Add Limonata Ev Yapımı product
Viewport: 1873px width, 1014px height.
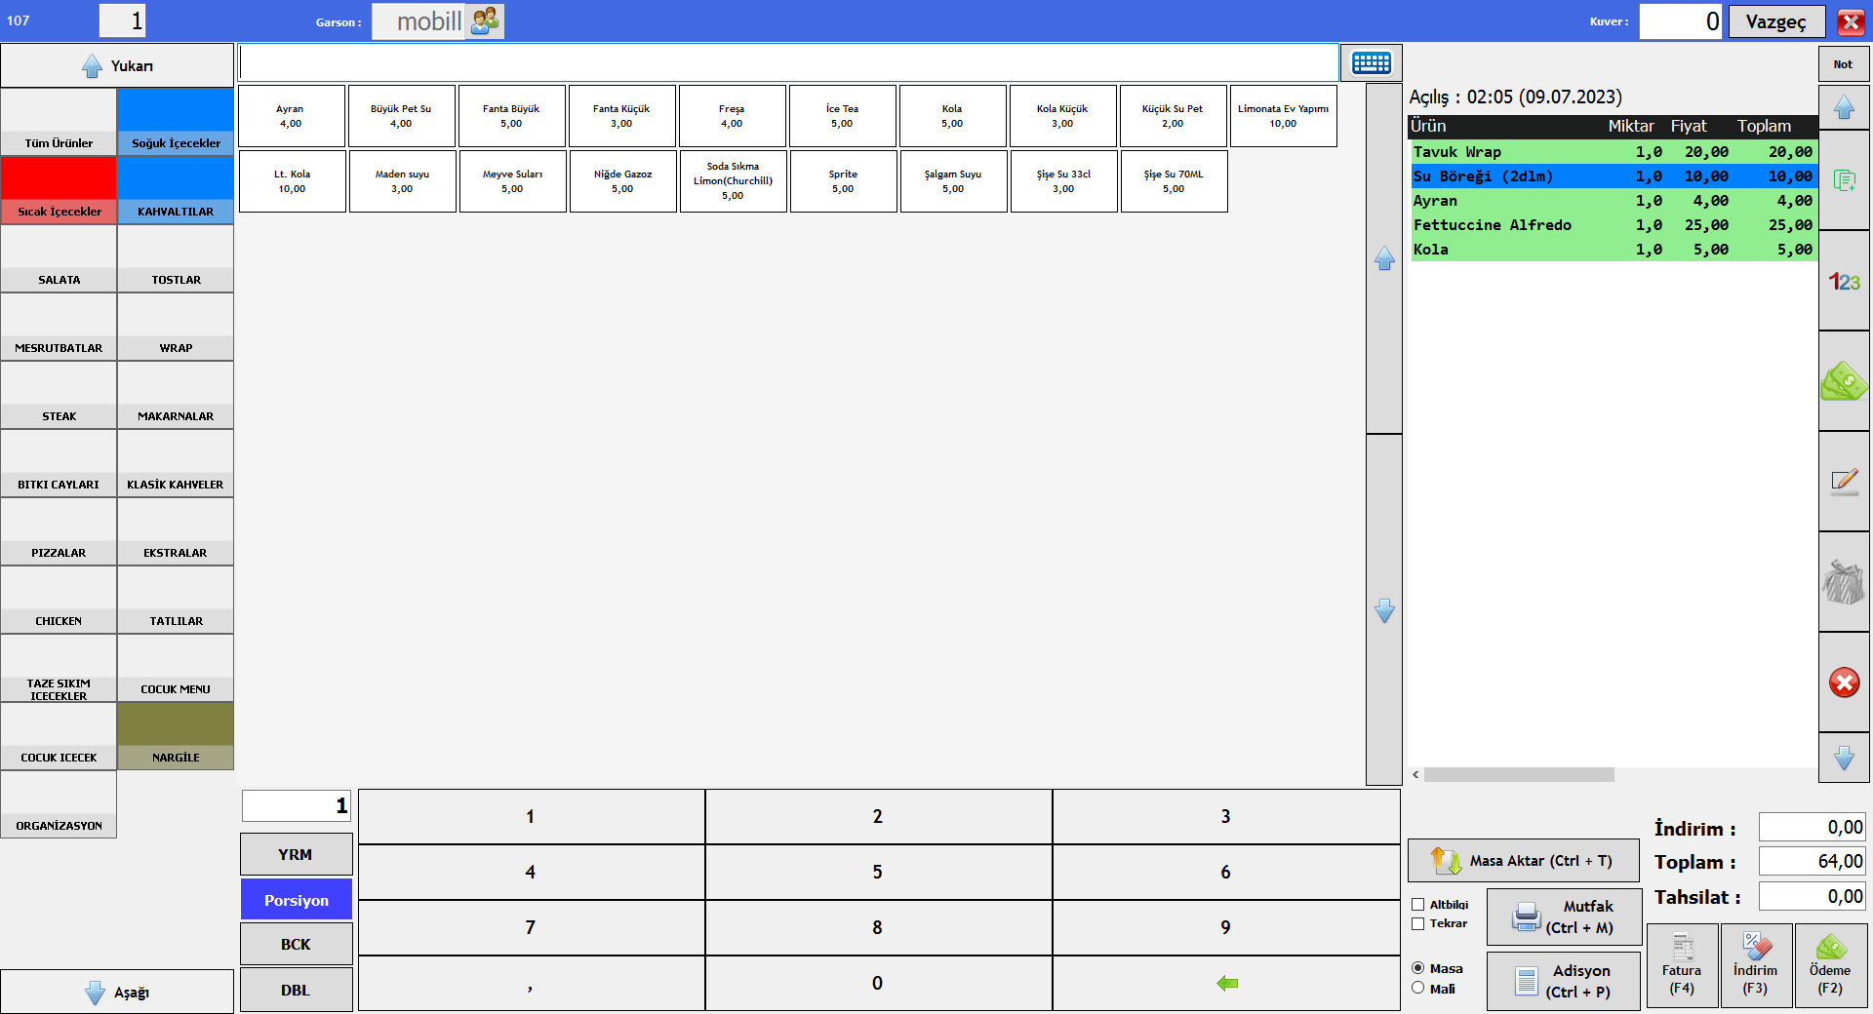(x=1283, y=116)
